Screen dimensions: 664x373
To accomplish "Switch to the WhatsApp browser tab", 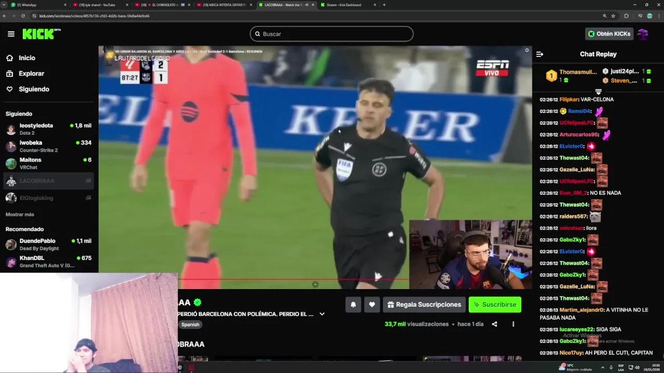I will tap(38, 5).
